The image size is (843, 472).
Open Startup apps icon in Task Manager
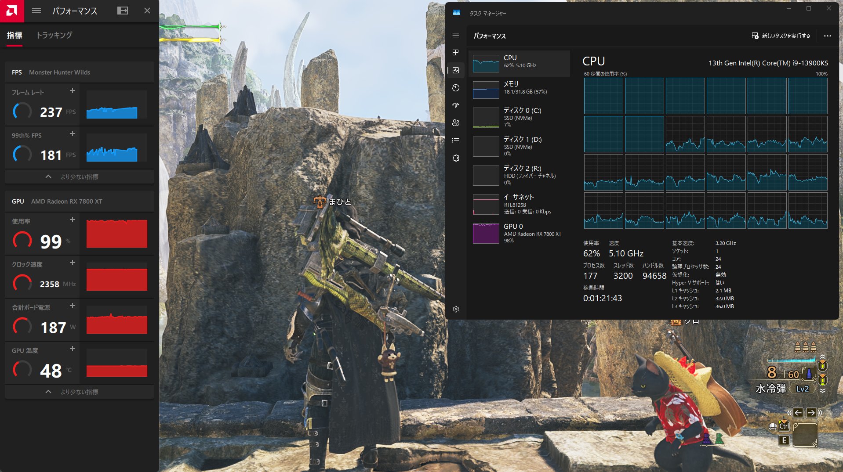(x=456, y=105)
